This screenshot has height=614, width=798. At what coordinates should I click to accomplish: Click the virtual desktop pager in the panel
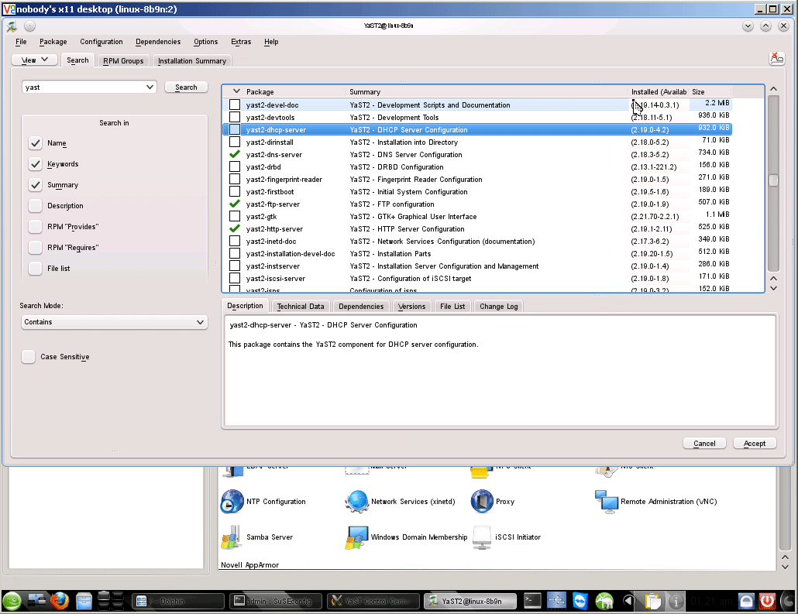(111, 601)
